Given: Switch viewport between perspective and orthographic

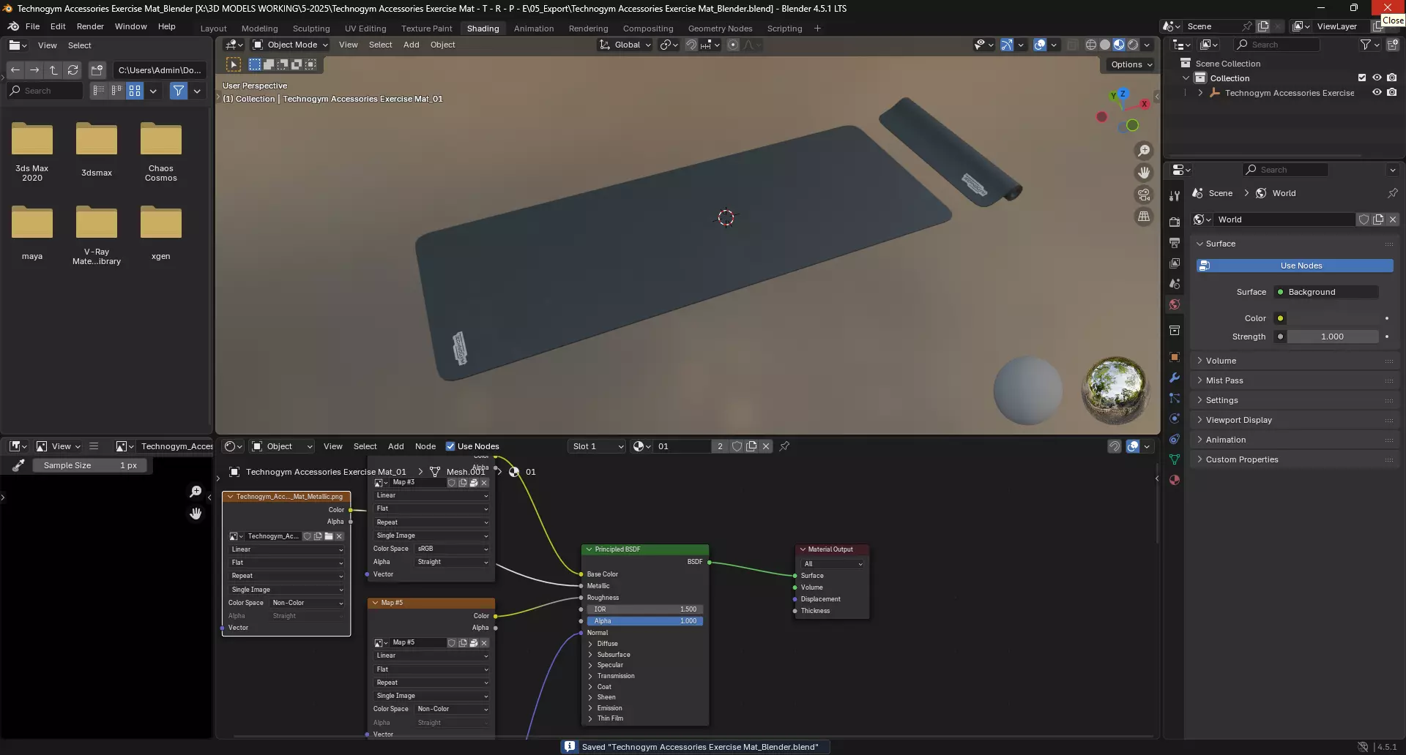Looking at the screenshot, I should point(1144,217).
